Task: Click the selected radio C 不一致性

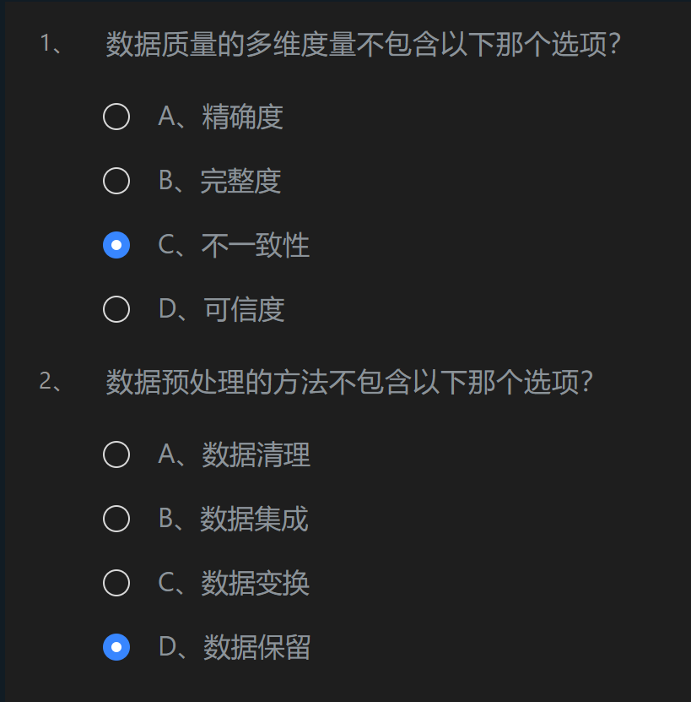Action: (116, 245)
